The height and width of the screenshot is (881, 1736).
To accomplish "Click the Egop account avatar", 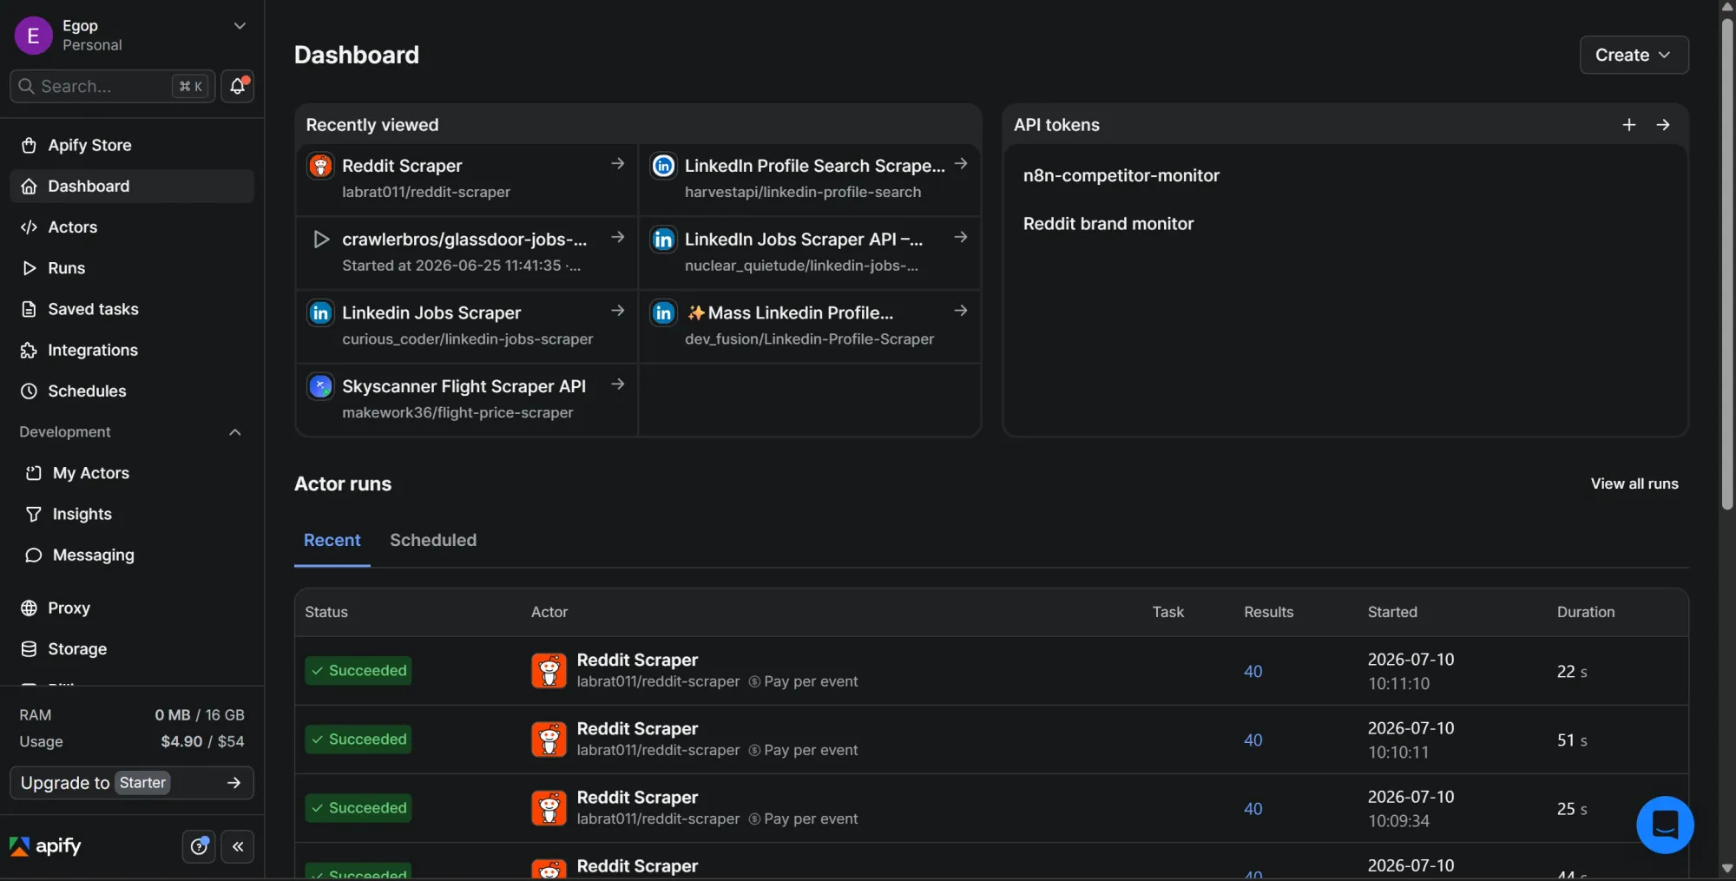I will [x=33, y=36].
